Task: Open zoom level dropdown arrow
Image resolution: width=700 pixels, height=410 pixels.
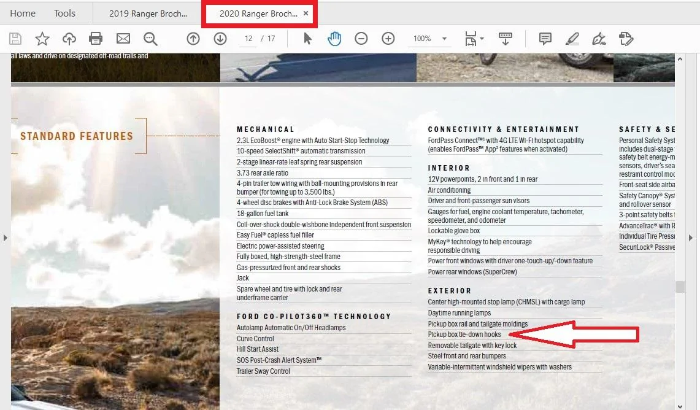Action: [444, 39]
